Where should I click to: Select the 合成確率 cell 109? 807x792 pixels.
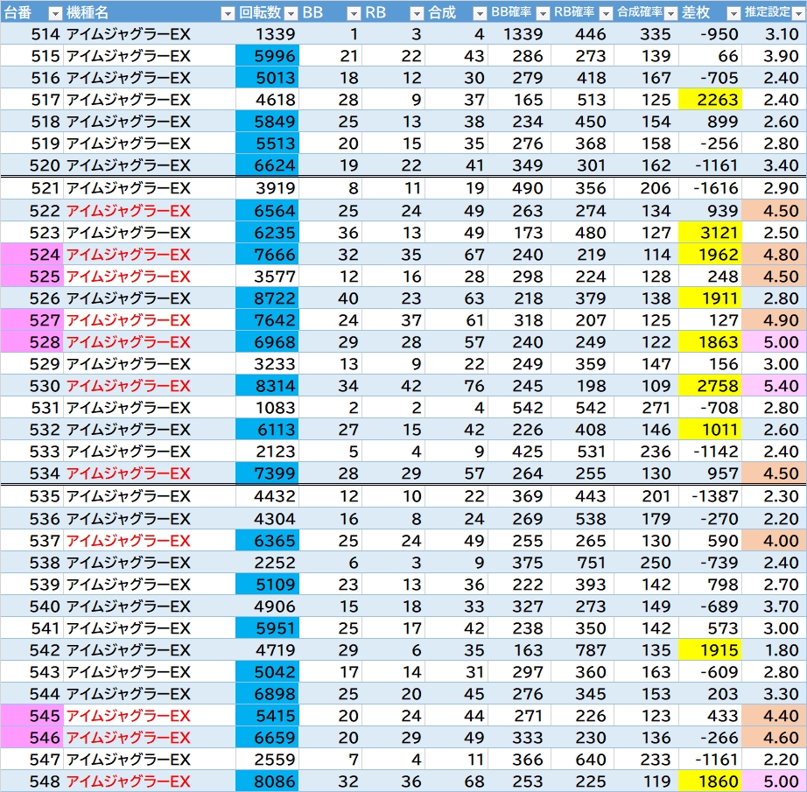coord(647,385)
